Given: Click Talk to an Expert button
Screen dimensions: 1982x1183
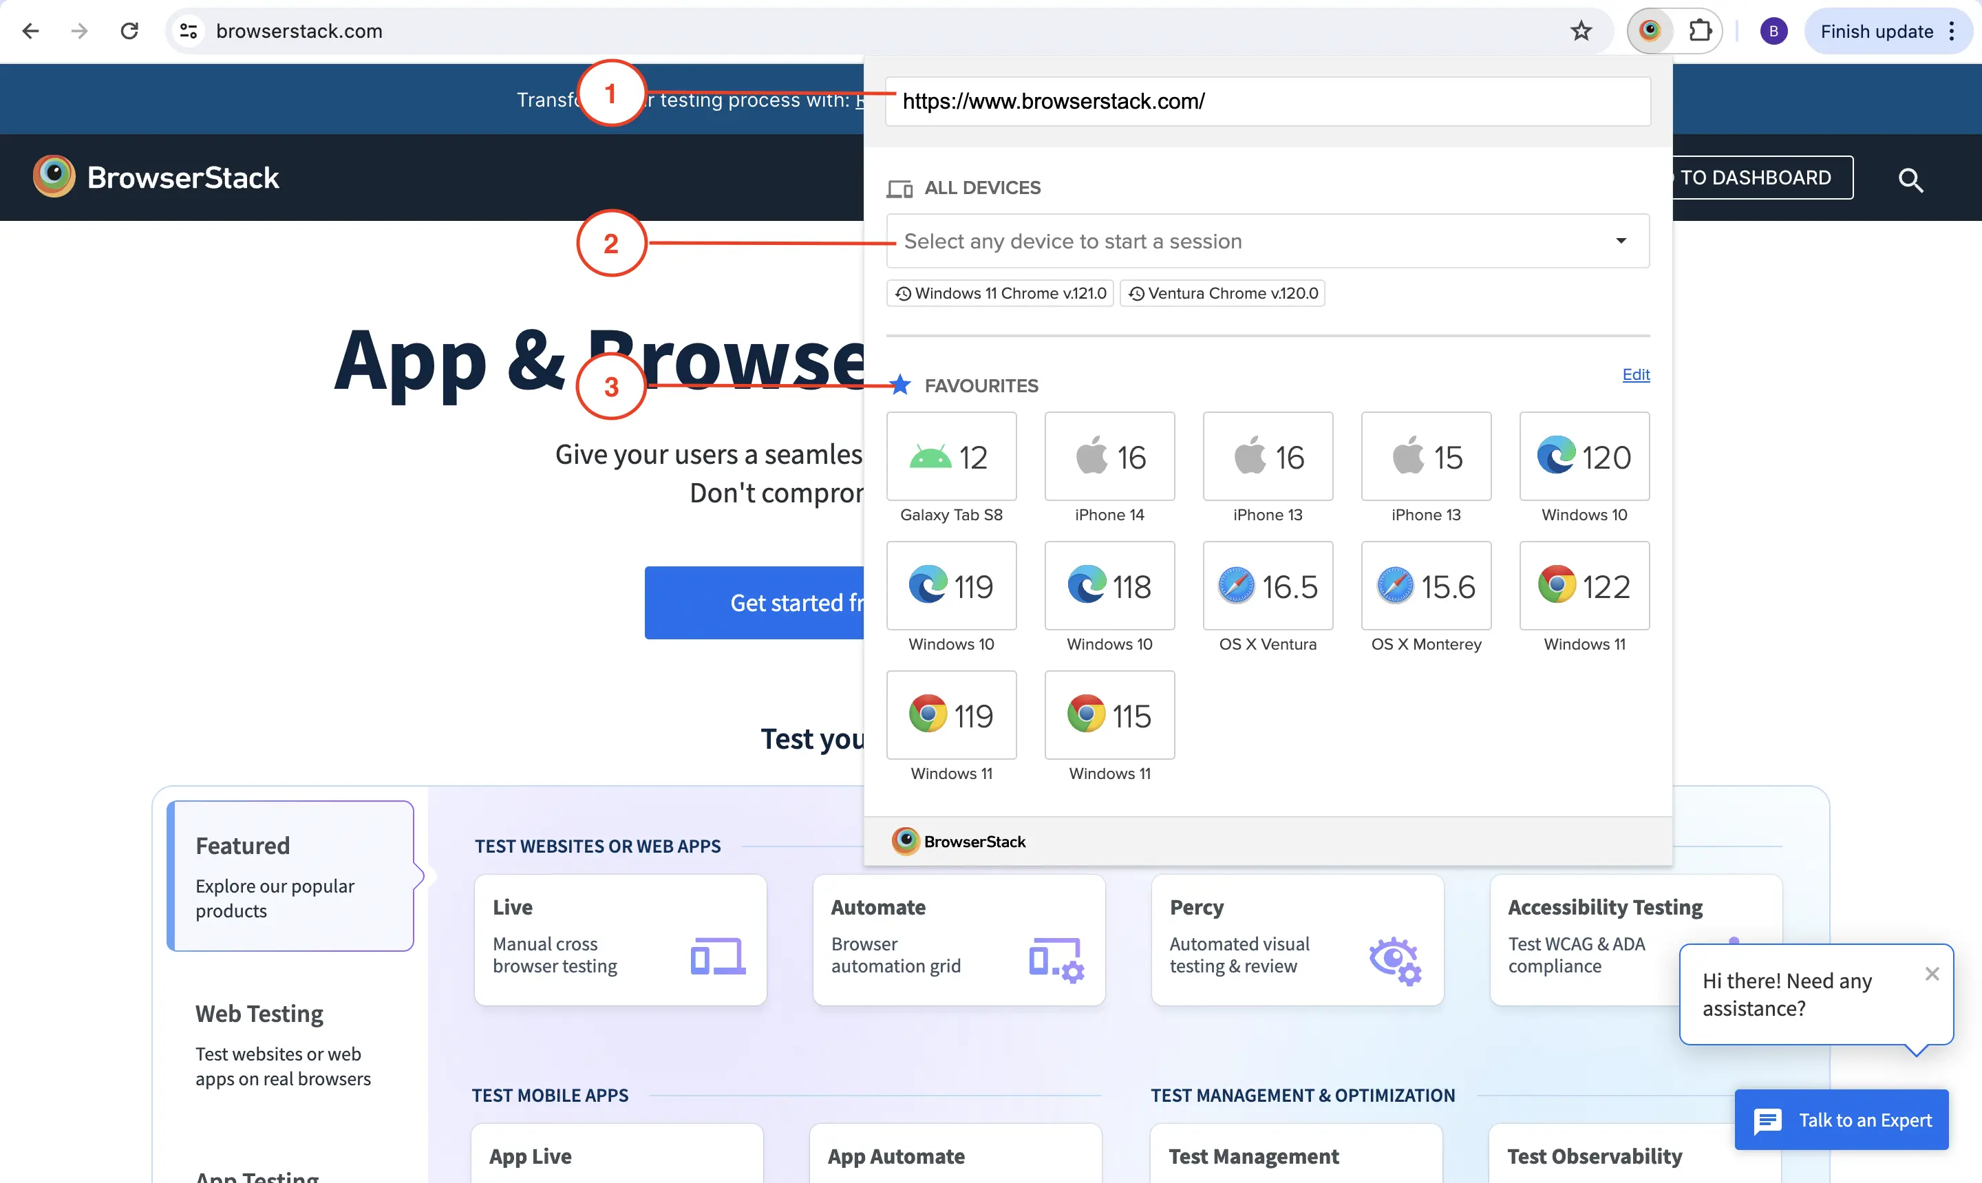Looking at the screenshot, I should pyautogui.click(x=1841, y=1119).
